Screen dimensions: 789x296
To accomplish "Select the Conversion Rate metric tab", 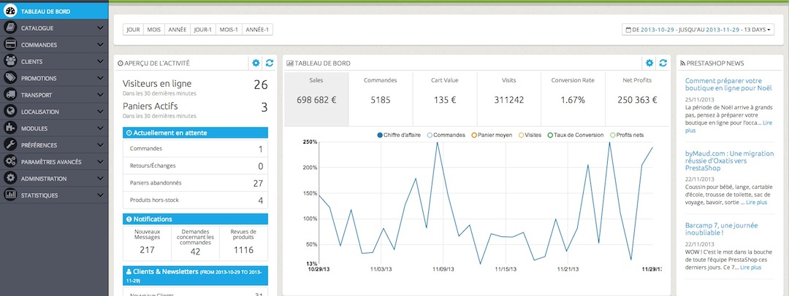I will coord(573,99).
